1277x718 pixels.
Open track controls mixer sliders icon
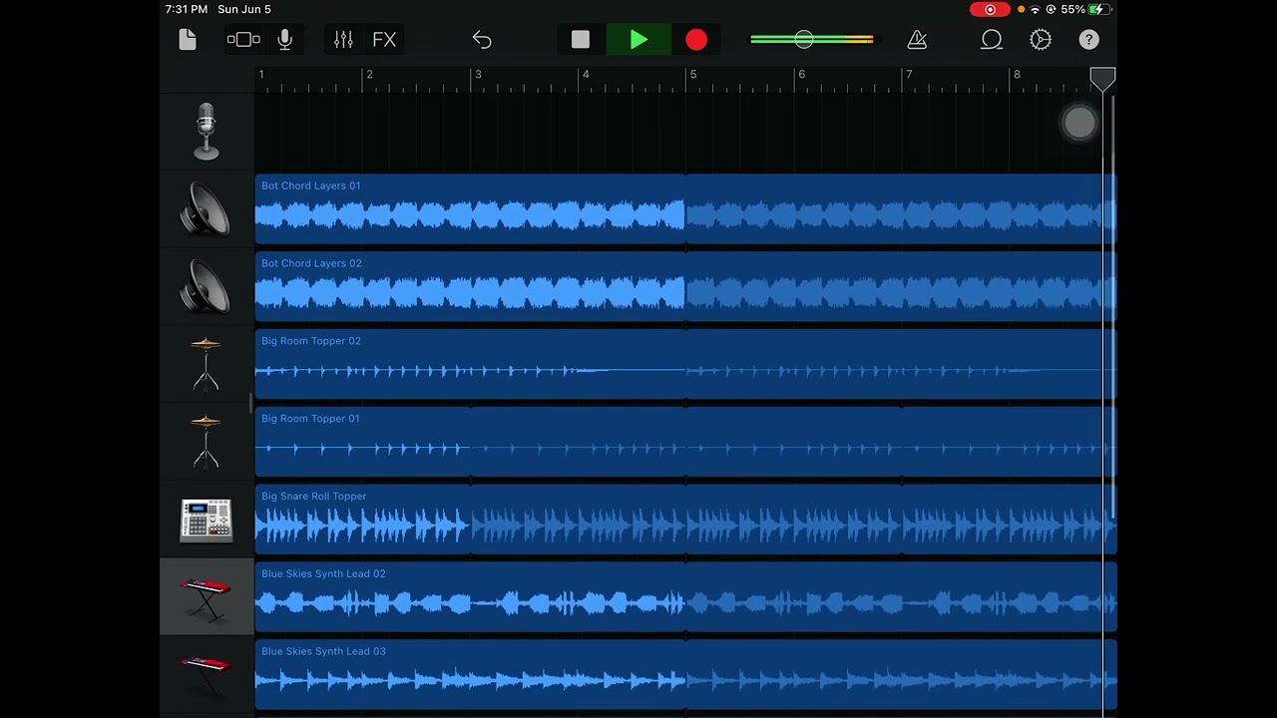tap(343, 40)
